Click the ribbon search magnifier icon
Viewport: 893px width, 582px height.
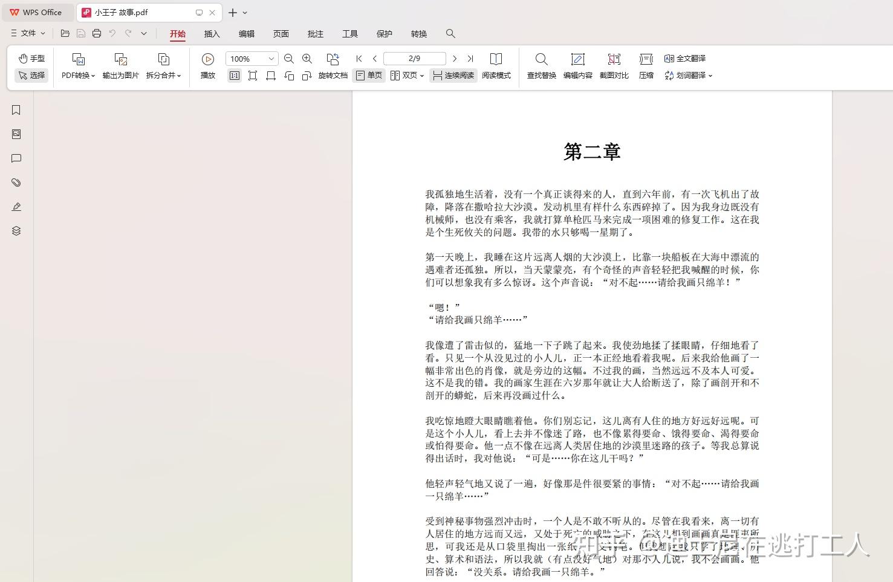coord(450,34)
